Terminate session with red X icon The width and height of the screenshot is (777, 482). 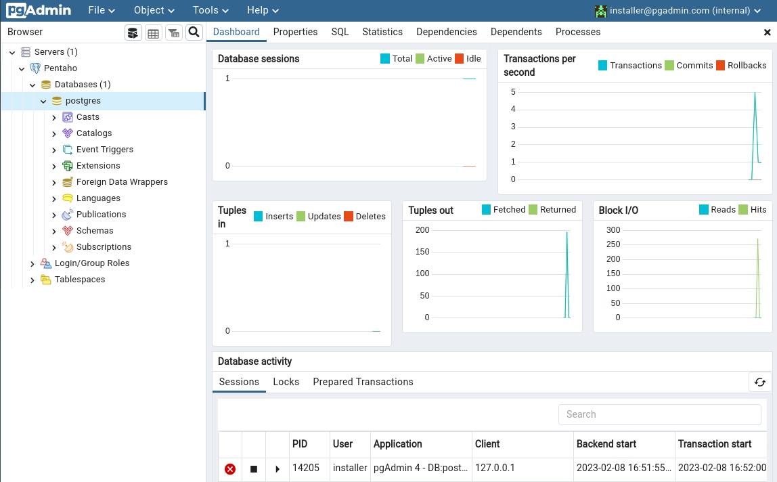[x=230, y=468]
